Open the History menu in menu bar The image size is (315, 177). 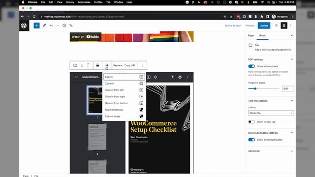click(x=70, y=2)
